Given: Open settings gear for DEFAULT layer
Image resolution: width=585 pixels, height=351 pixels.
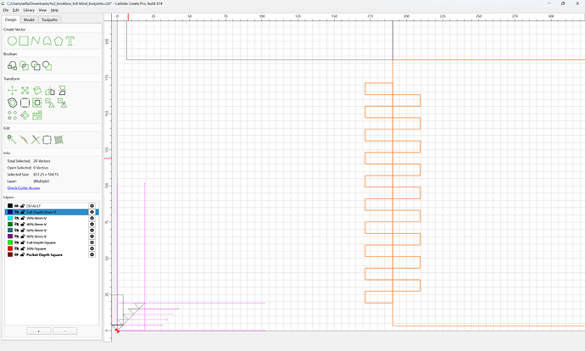Looking at the screenshot, I should (x=92, y=206).
